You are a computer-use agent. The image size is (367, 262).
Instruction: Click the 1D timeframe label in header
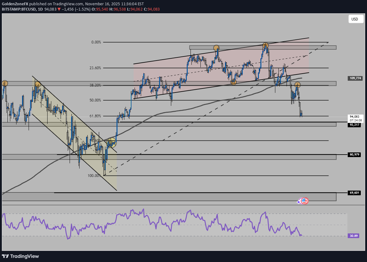[40, 9]
